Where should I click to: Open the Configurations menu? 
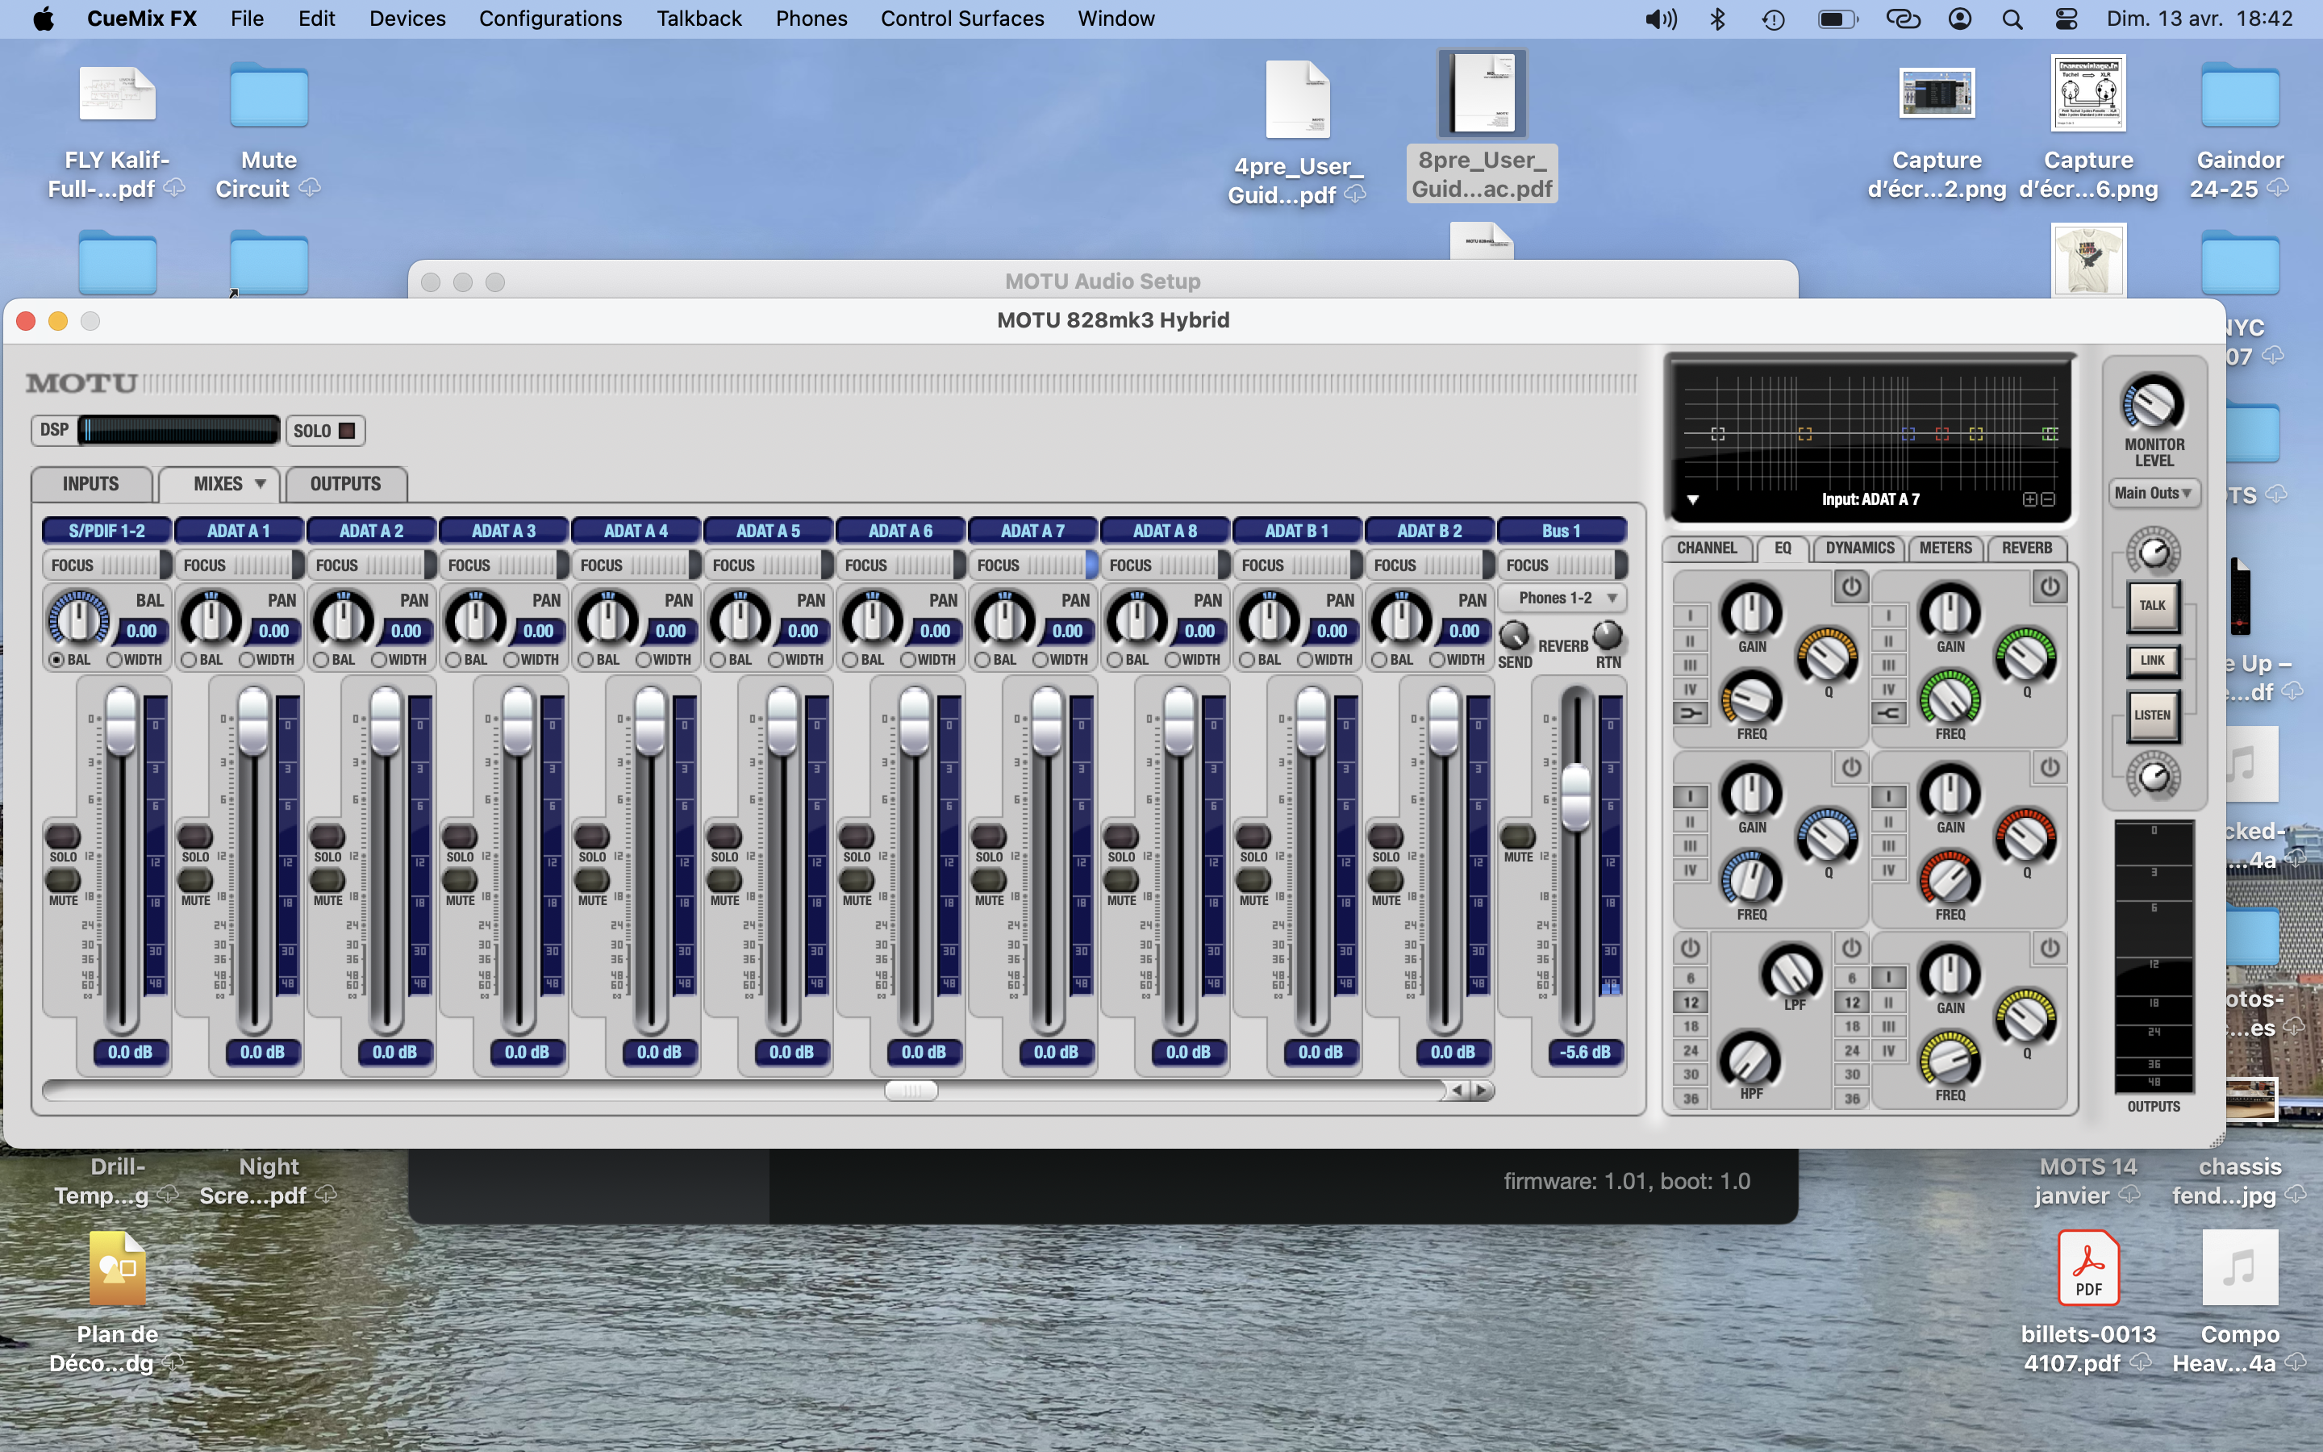[x=550, y=19]
